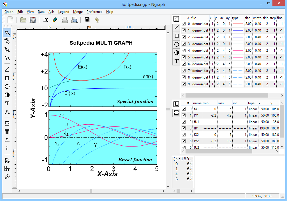Select the axis pointer tool

7,50
